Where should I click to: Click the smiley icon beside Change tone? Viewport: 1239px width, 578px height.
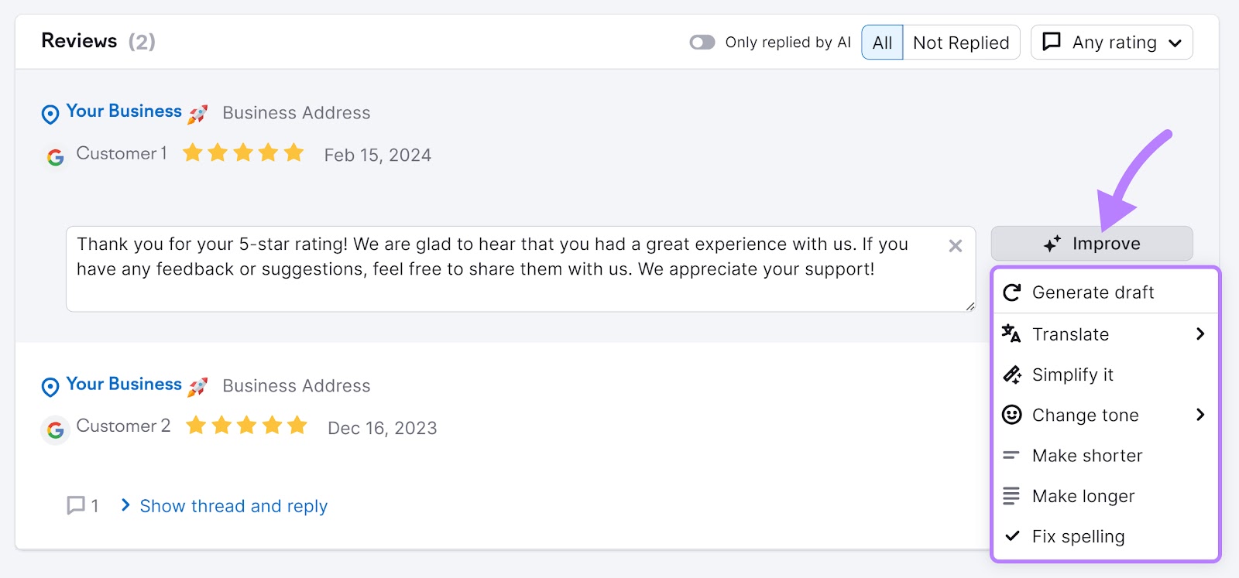click(1012, 415)
